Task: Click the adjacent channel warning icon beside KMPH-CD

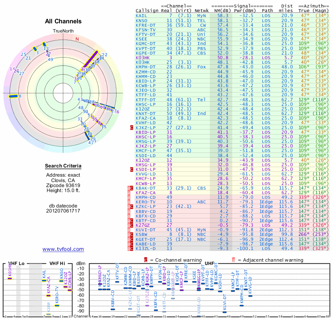Action: pos(129,197)
